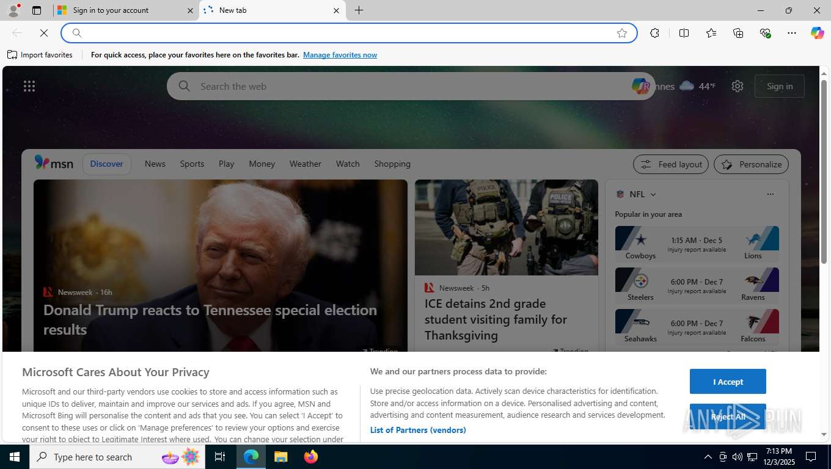Click Import favorites
831x469 pixels.
(x=40, y=55)
